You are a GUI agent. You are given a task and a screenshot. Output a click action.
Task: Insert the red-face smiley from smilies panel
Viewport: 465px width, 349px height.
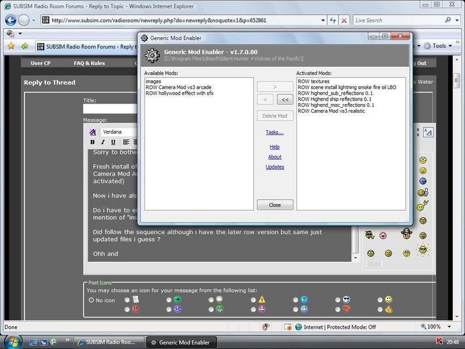tap(383, 236)
